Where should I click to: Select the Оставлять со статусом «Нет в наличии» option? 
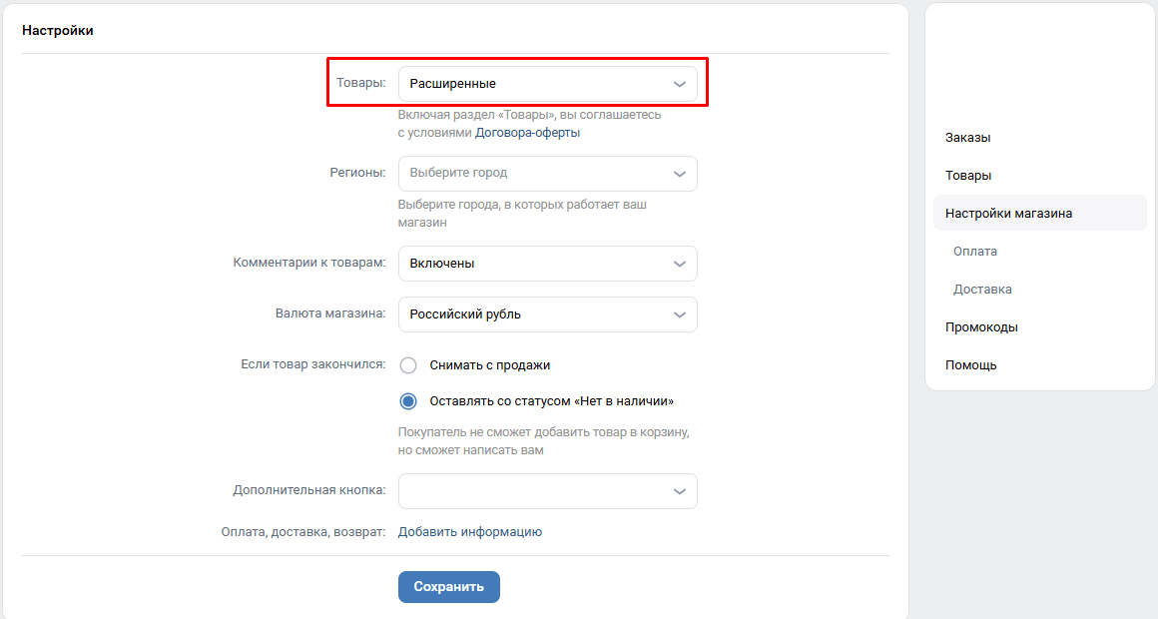408,401
